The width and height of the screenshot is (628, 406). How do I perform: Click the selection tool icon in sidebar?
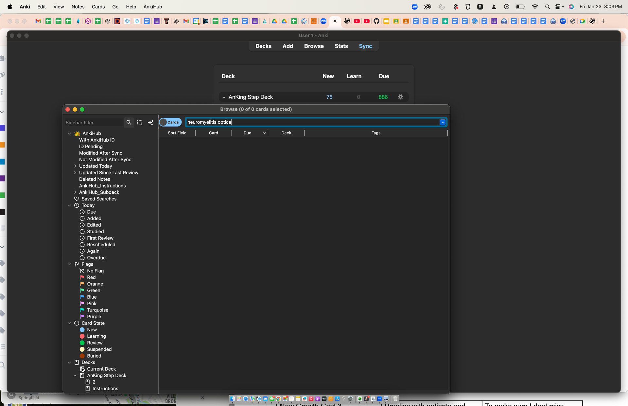[140, 122]
